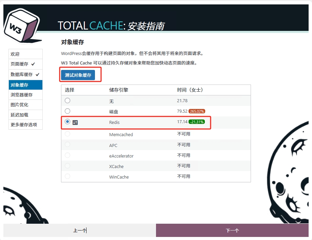Open the 数据库缓存 step in sidebar

[x=25, y=75]
